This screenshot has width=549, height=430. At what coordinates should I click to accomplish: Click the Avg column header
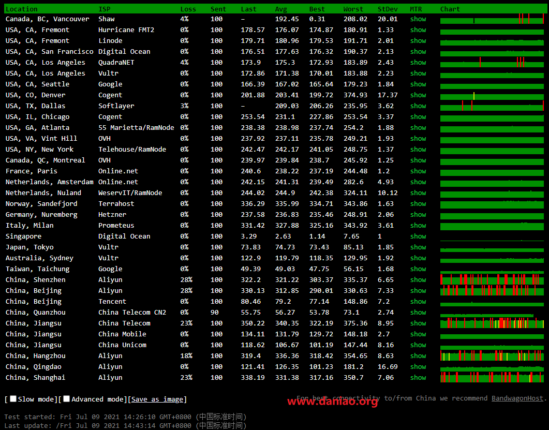(281, 9)
